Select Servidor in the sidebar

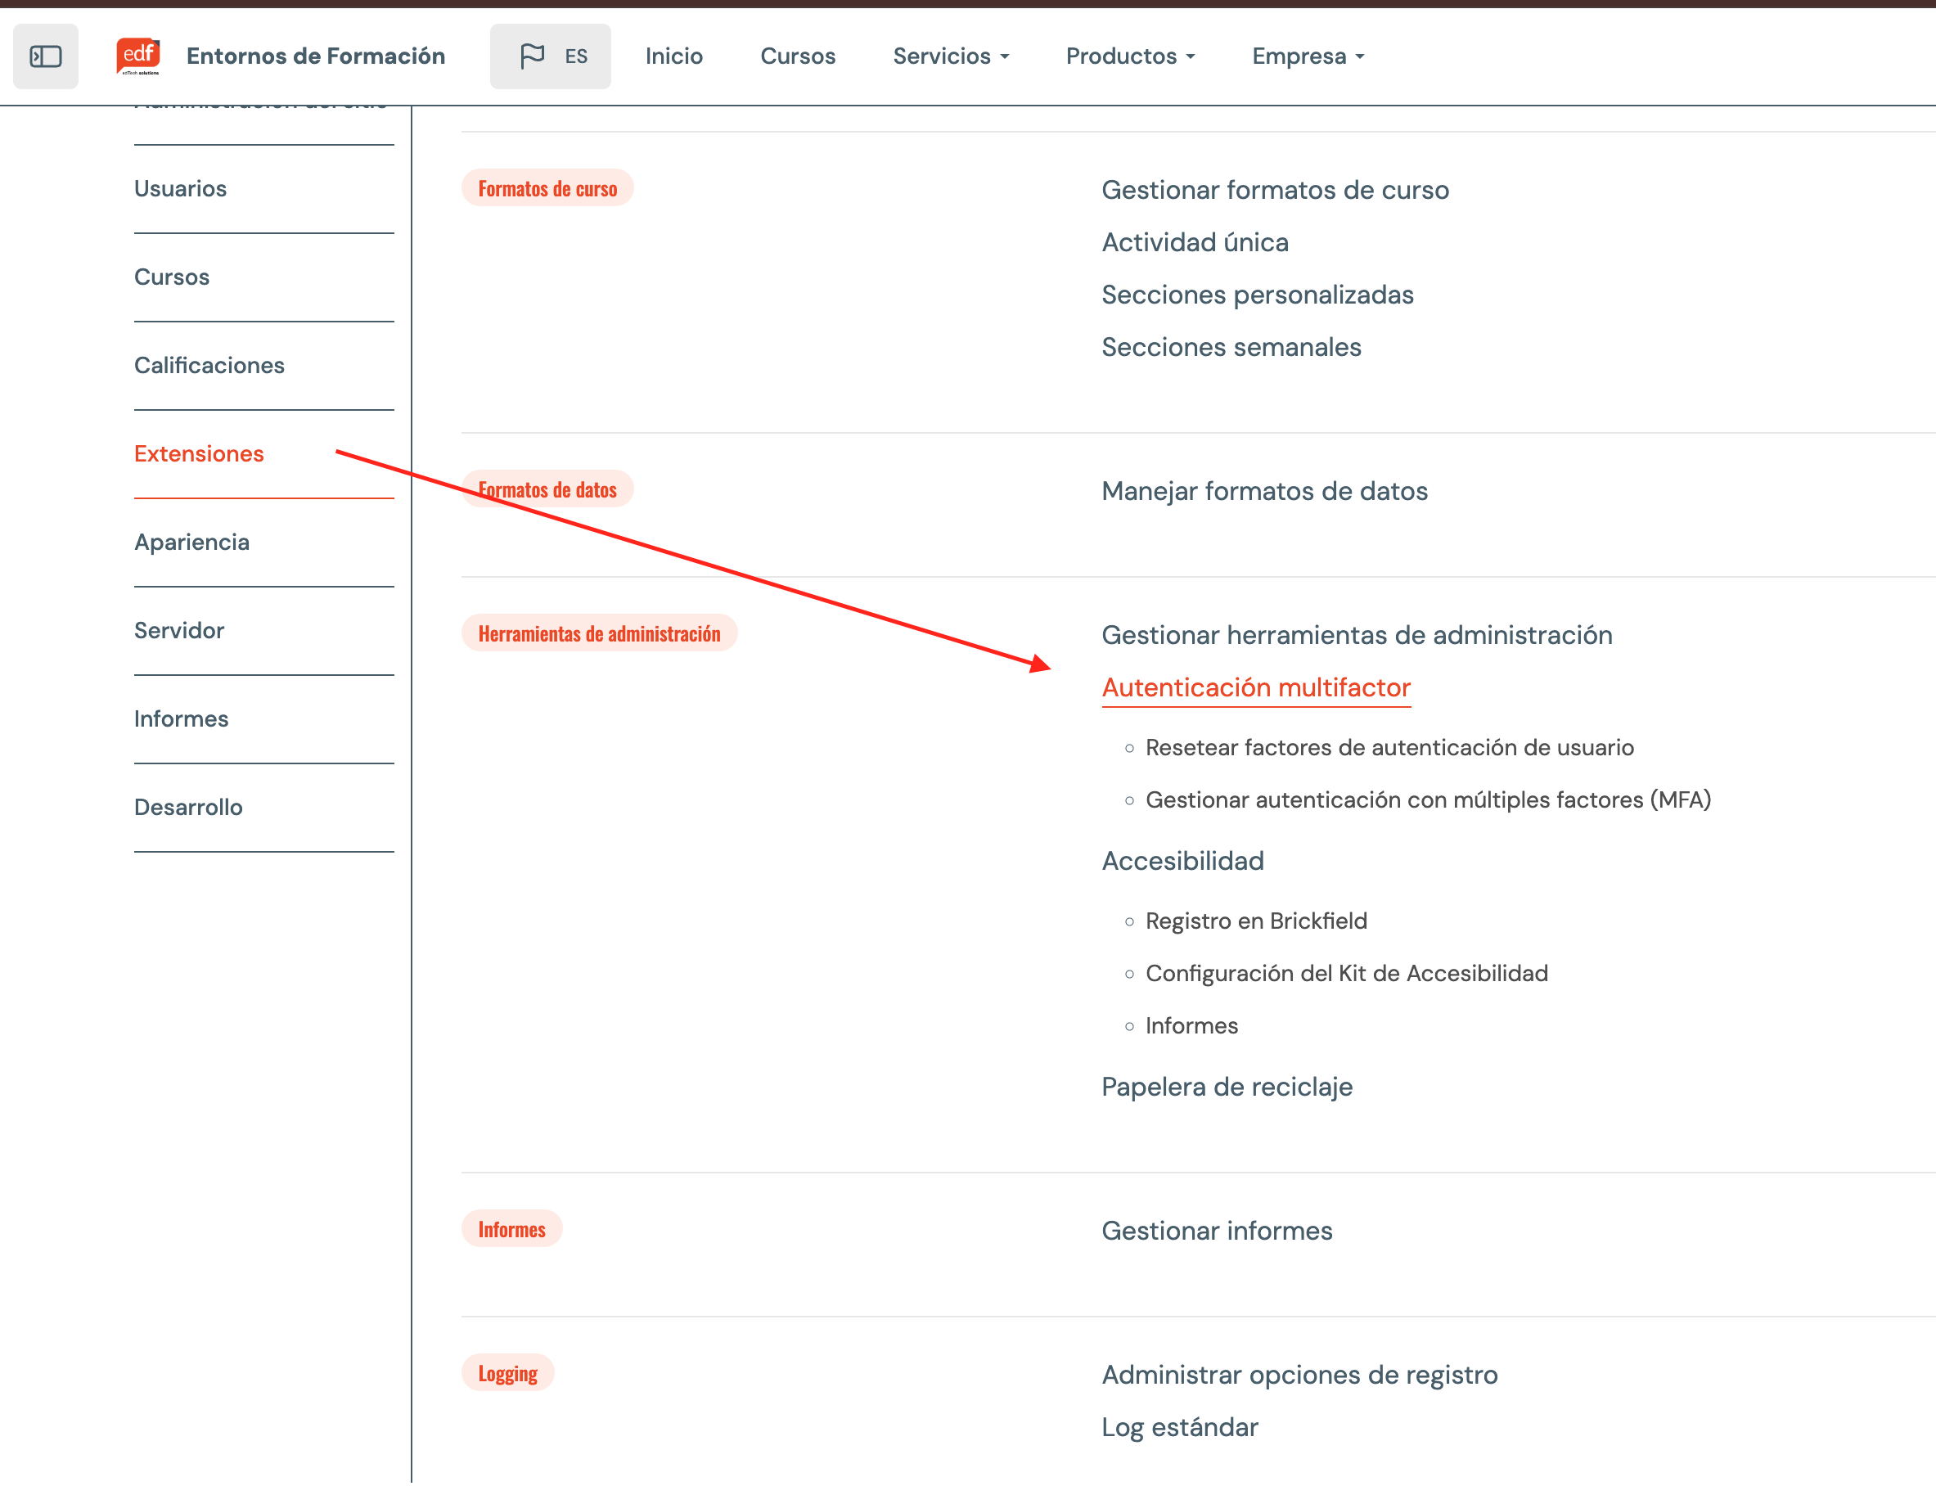pos(179,630)
